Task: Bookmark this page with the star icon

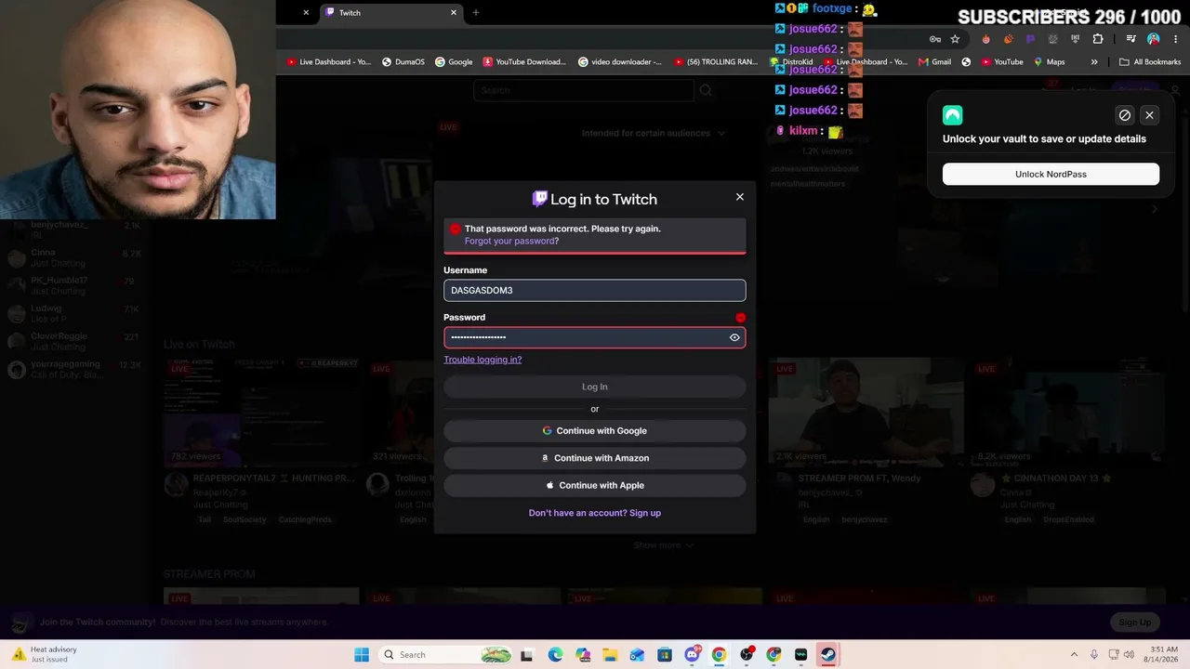Action: point(955,39)
